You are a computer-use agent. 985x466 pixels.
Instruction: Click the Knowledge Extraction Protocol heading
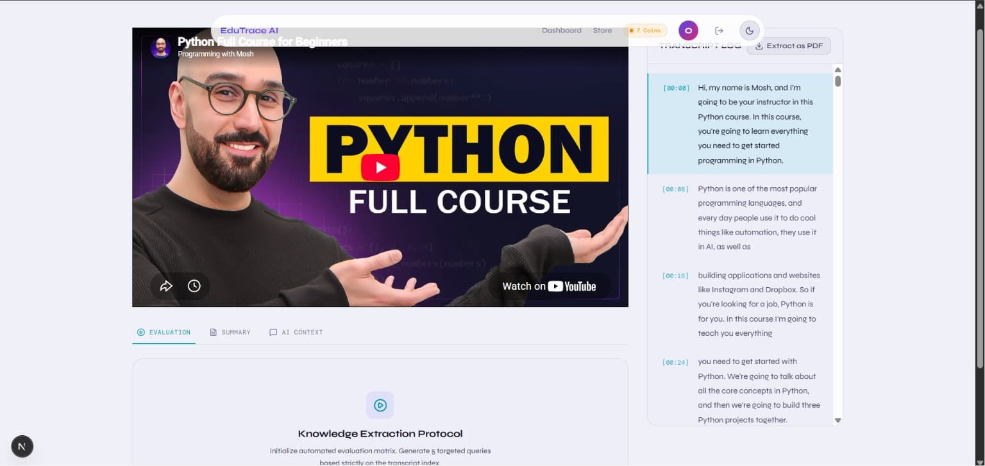380,433
